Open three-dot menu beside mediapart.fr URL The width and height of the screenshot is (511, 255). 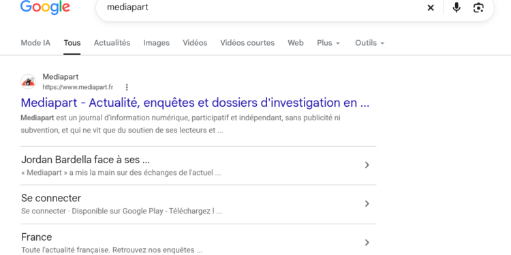click(127, 87)
